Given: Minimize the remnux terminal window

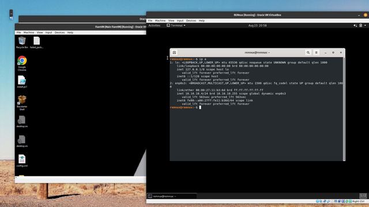Looking at the screenshot, I should 325,52.
